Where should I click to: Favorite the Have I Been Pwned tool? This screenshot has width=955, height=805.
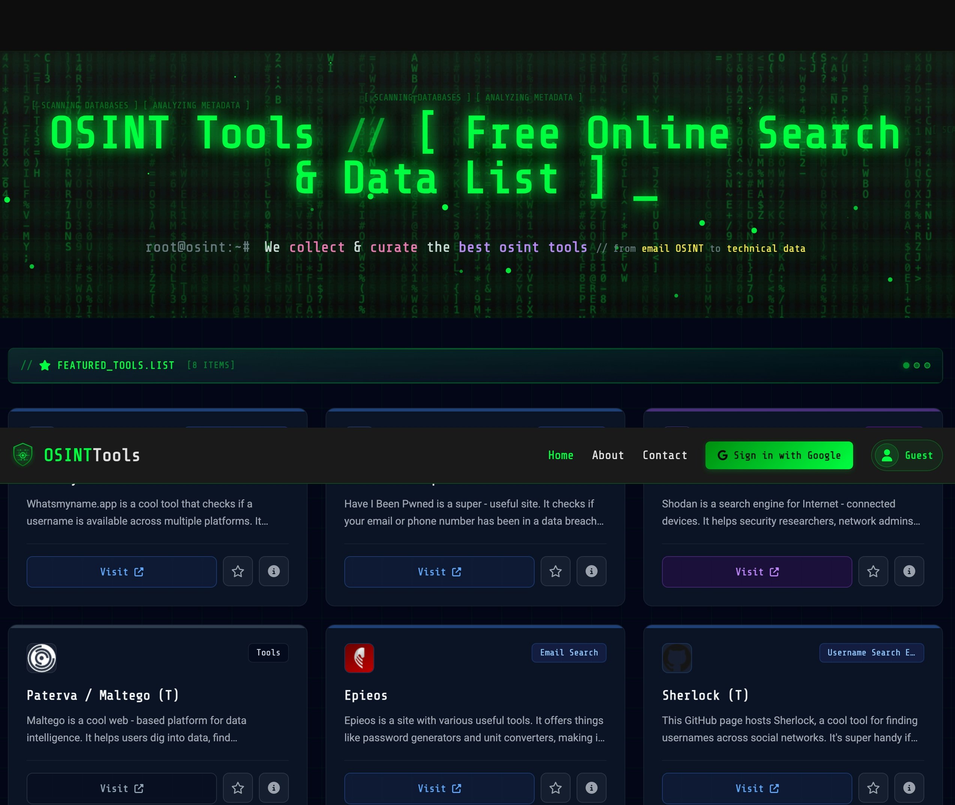click(x=555, y=572)
